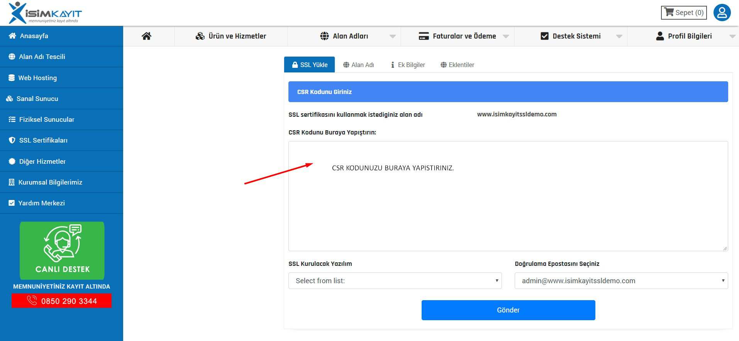Open the Faturalar ve Ödeme menu label
The image size is (739, 341).
coord(464,36)
